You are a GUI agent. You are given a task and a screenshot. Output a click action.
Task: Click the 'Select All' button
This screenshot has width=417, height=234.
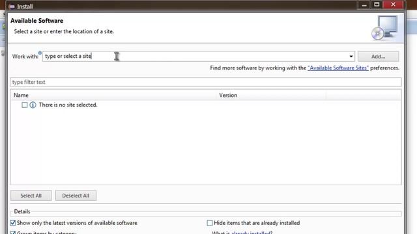[31, 196]
